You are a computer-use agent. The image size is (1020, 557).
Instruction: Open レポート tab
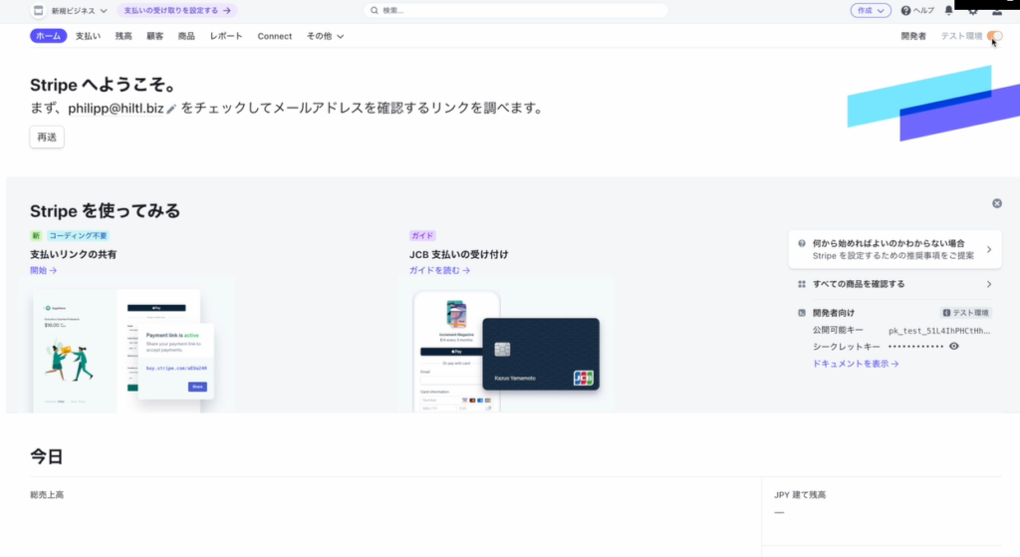[x=226, y=36]
